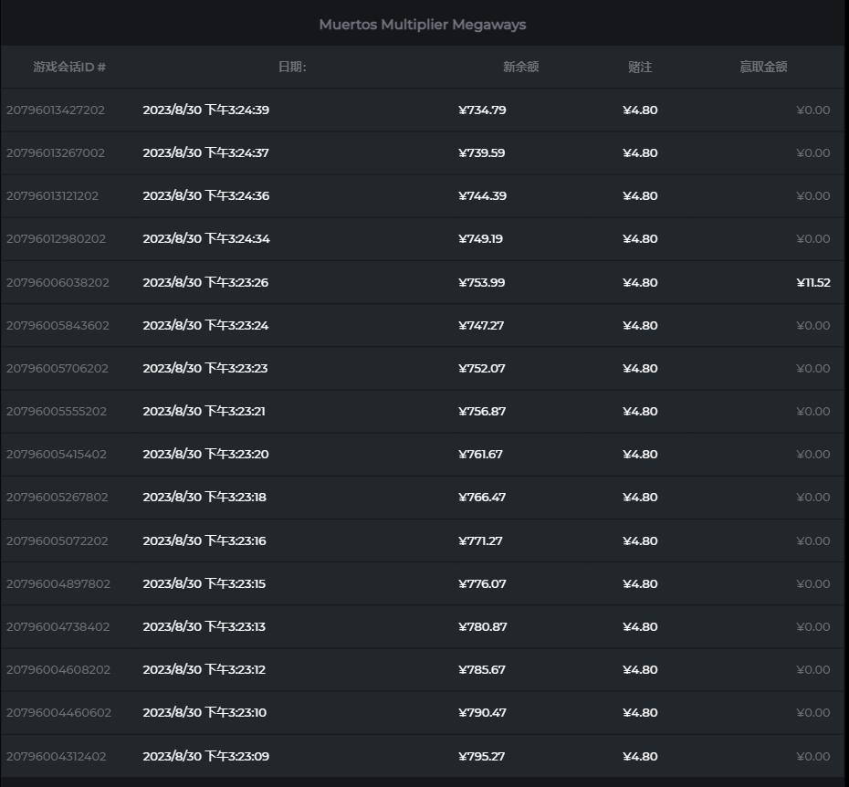
Task: Select the 新余额 column header
Action: (x=520, y=67)
